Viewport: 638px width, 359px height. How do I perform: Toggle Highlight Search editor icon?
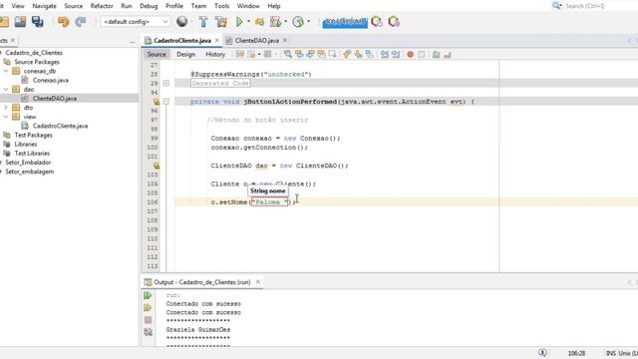coord(321,54)
